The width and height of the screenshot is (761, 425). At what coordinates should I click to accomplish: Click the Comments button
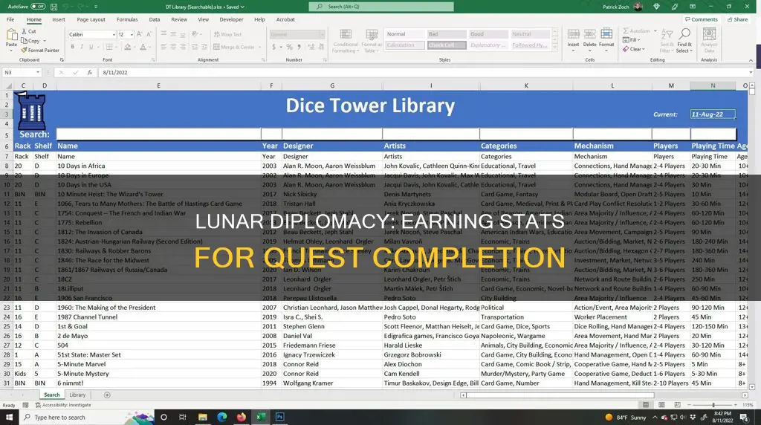[702, 19]
